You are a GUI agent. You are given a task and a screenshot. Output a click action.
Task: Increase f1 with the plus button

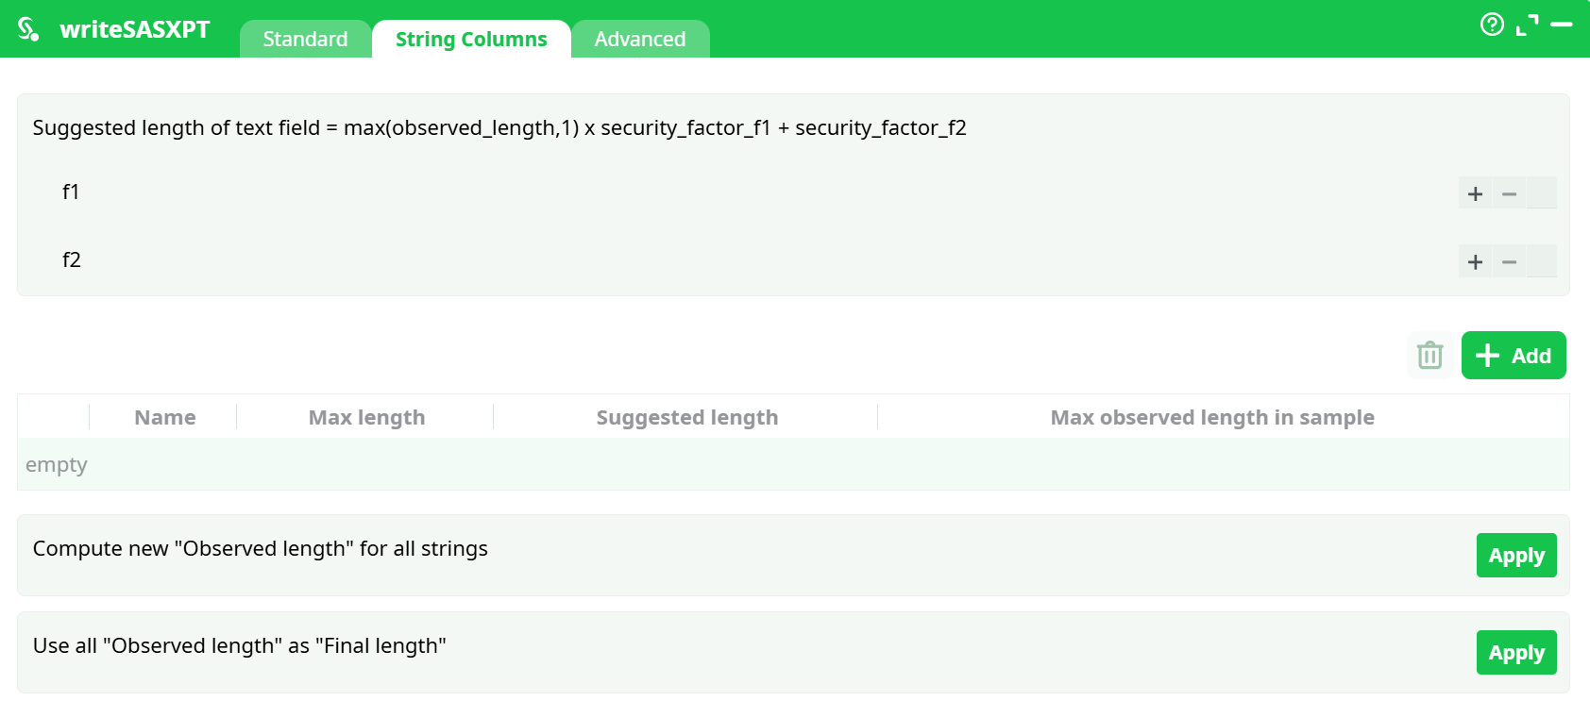pyautogui.click(x=1475, y=193)
